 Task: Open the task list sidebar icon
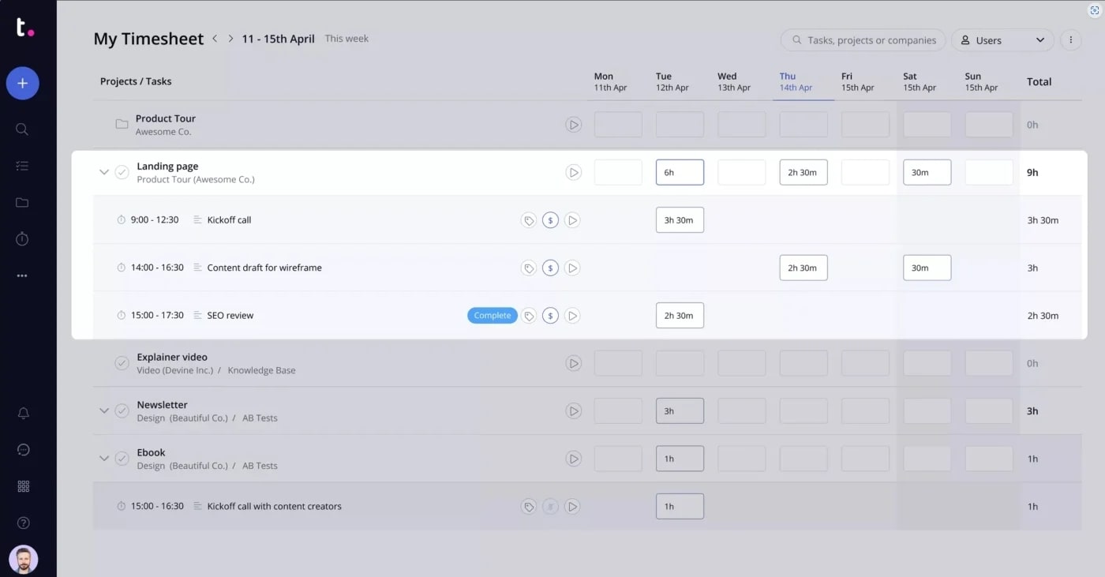click(22, 166)
